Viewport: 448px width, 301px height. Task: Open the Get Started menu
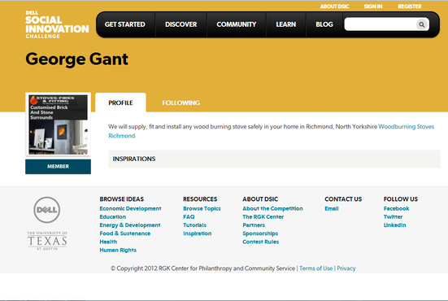tap(125, 24)
